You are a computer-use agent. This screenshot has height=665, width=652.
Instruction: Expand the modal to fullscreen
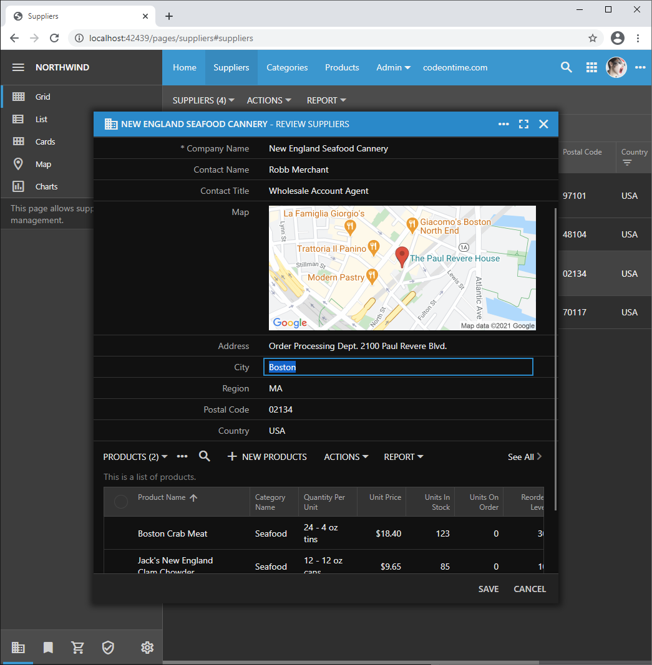(x=523, y=124)
